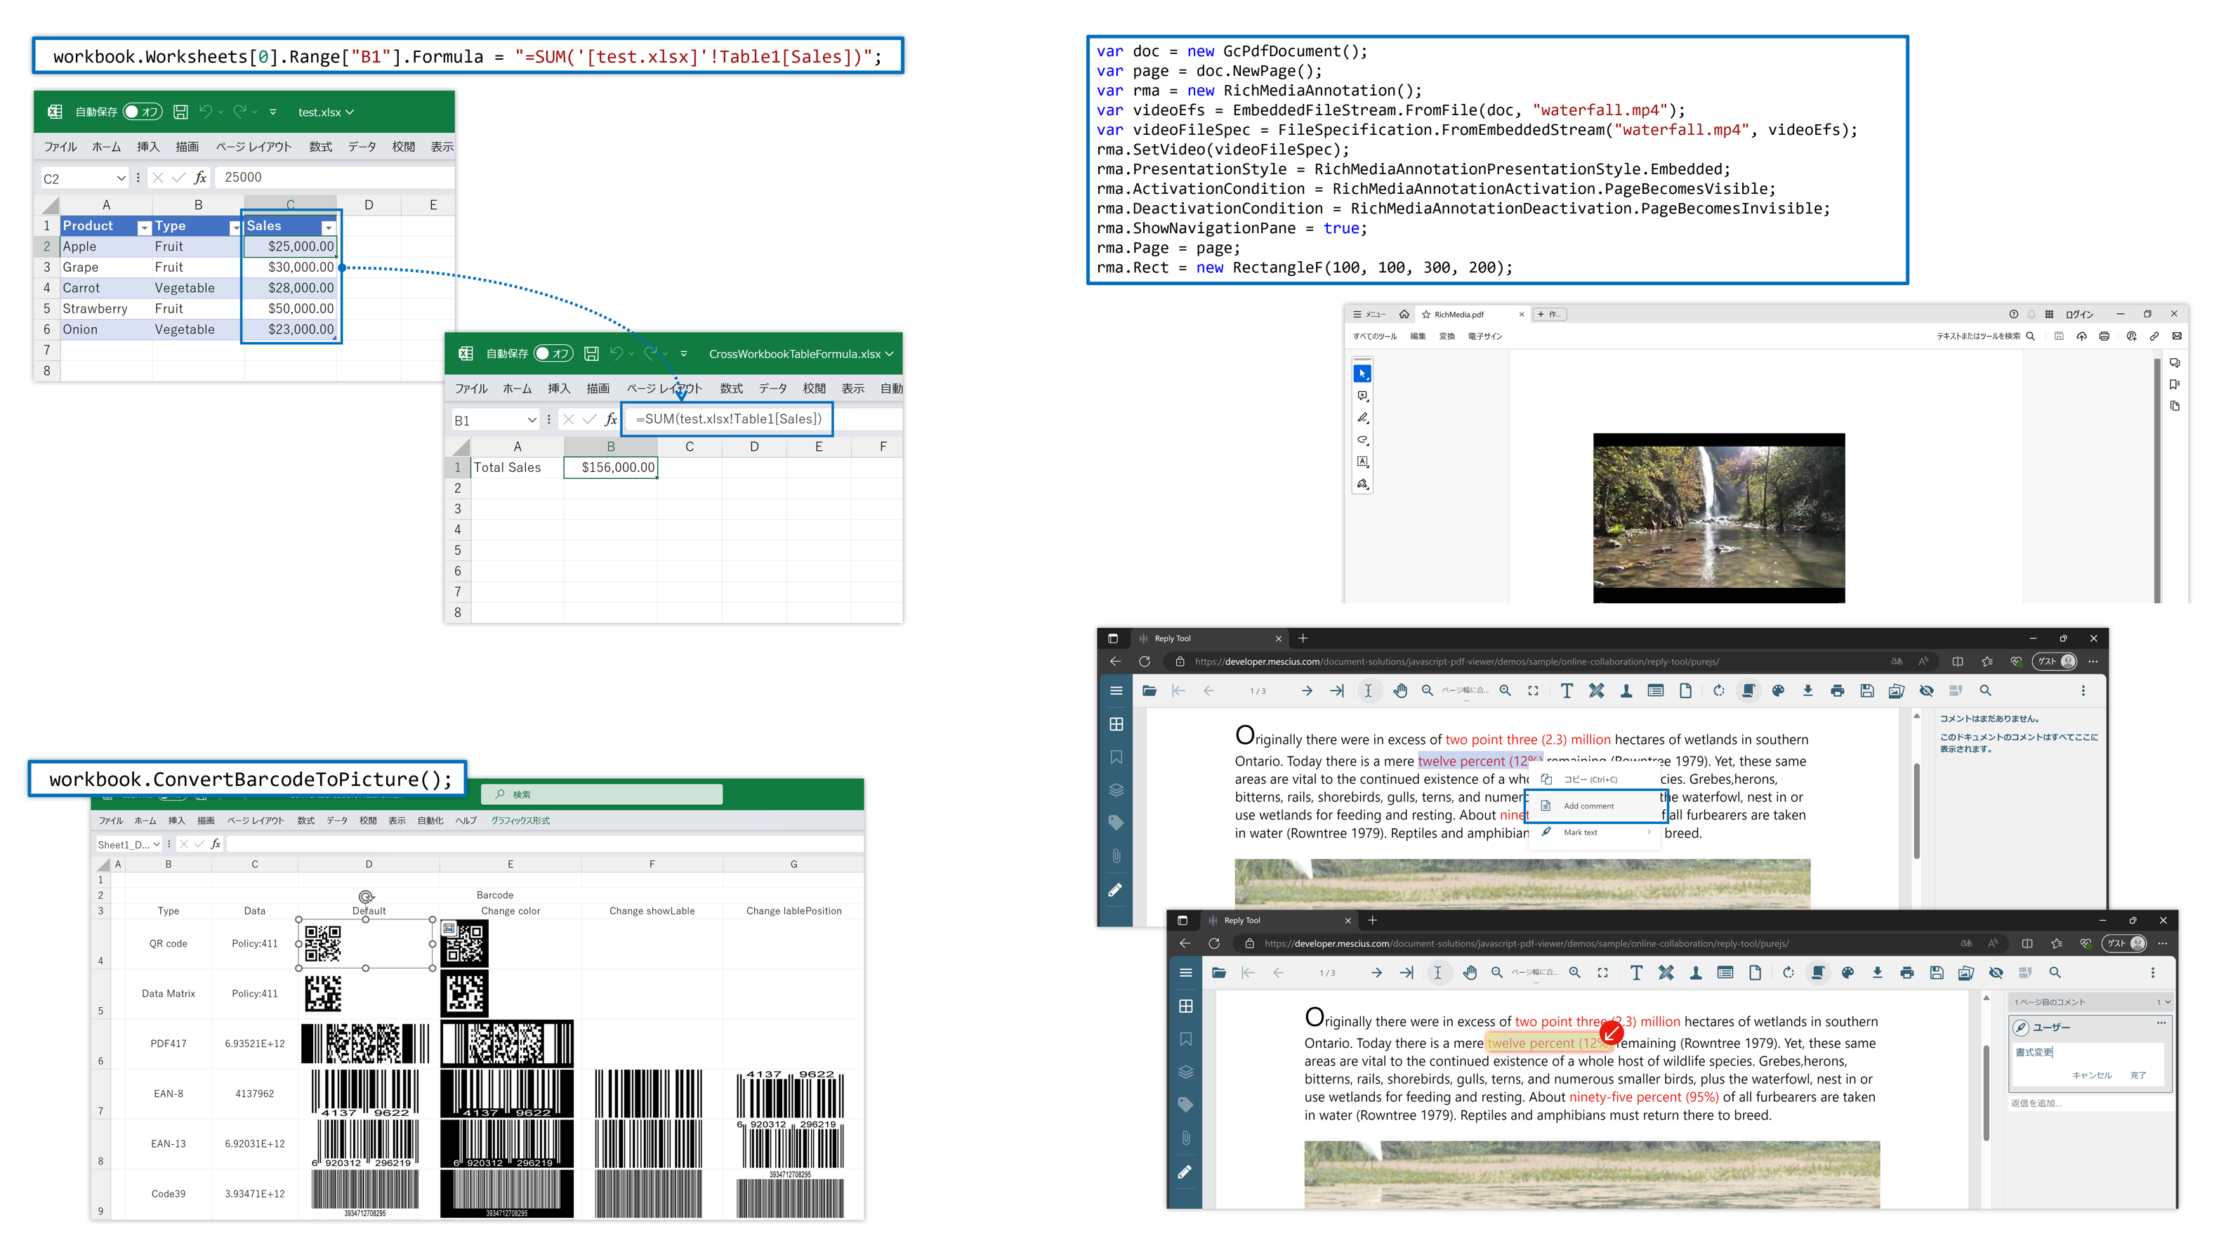Toggle hide annotations eye icon above user comment
2240x1260 pixels.
click(x=1996, y=972)
